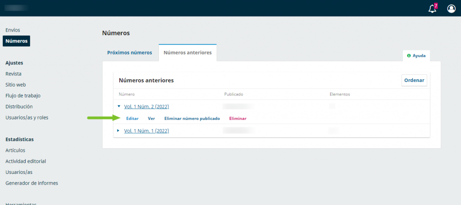Viewport: 461px width, 205px height.
Task: Open the notifications bell icon
Action: coord(432,9)
